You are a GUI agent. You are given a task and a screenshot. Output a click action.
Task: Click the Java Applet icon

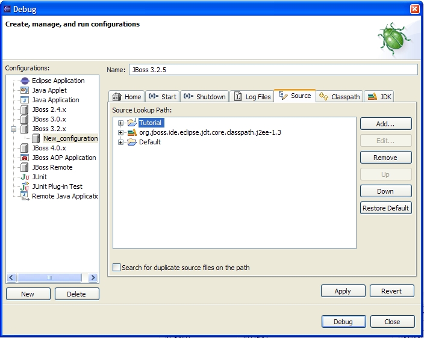[25, 90]
